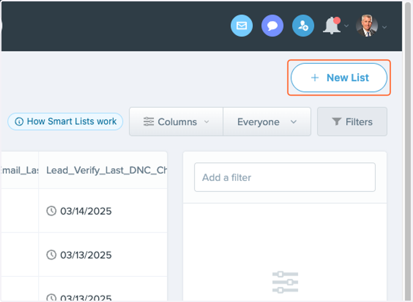Click the sliders icon on Columns button
This screenshot has height=302, width=413.
click(x=149, y=122)
